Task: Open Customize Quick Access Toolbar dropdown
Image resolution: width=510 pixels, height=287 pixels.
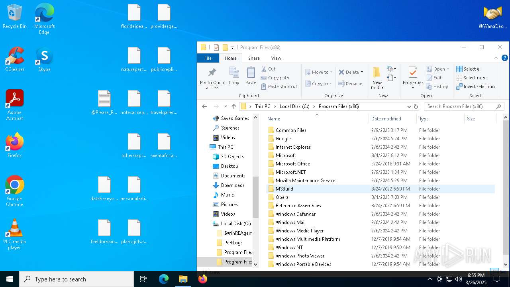Action: coord(232,47)
